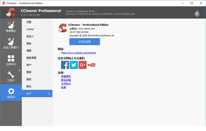Open the 致谢 acknowledgements link
Viewport: 206px width, 131px height.
tap(64, 87)
